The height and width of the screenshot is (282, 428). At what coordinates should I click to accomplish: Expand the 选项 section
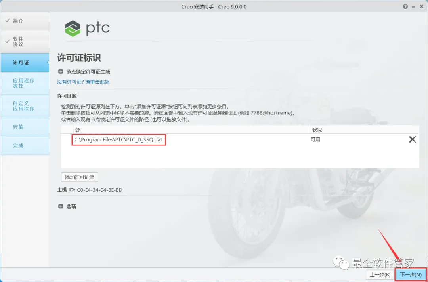pos(61,206)
